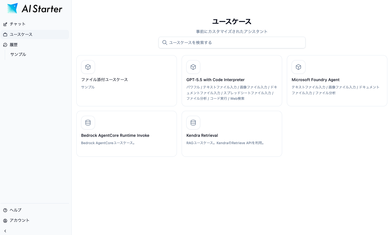Click cube icon on GPT-5.5 Code Interpreter card
The width and height of the screenshot is (390, 235).
(193, 67)
